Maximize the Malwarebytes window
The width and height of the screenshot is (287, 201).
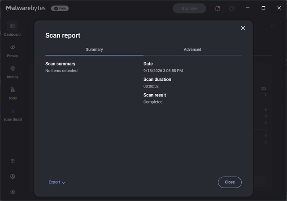tap(263, 8)
